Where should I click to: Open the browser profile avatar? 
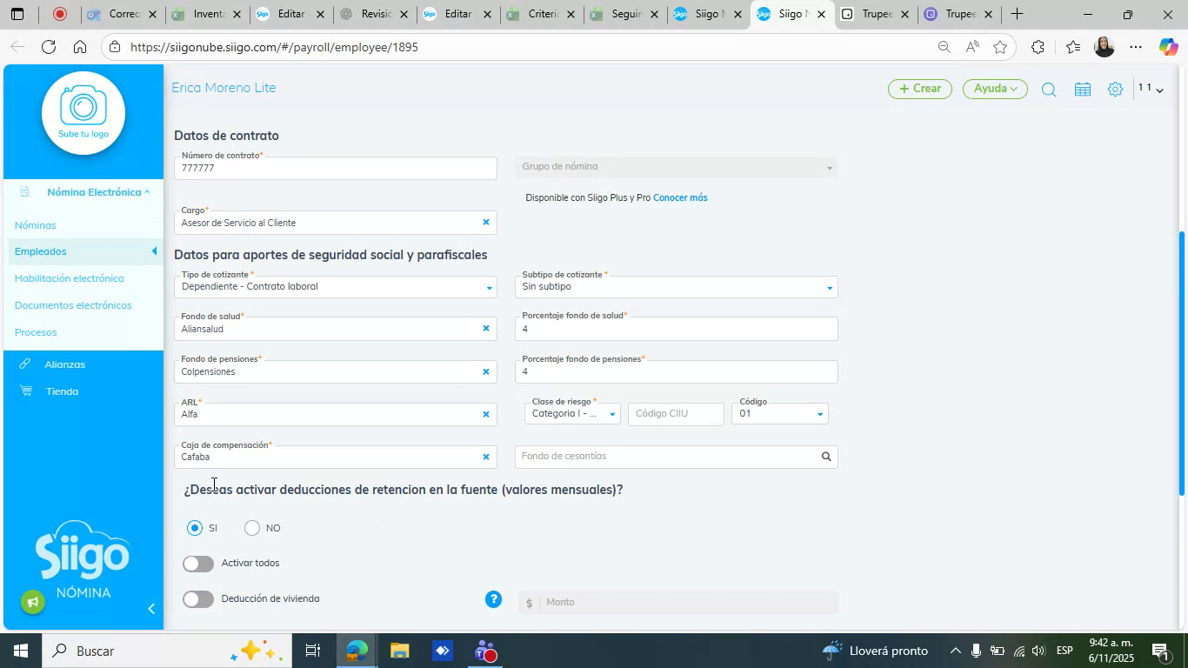coord(1104,47)
